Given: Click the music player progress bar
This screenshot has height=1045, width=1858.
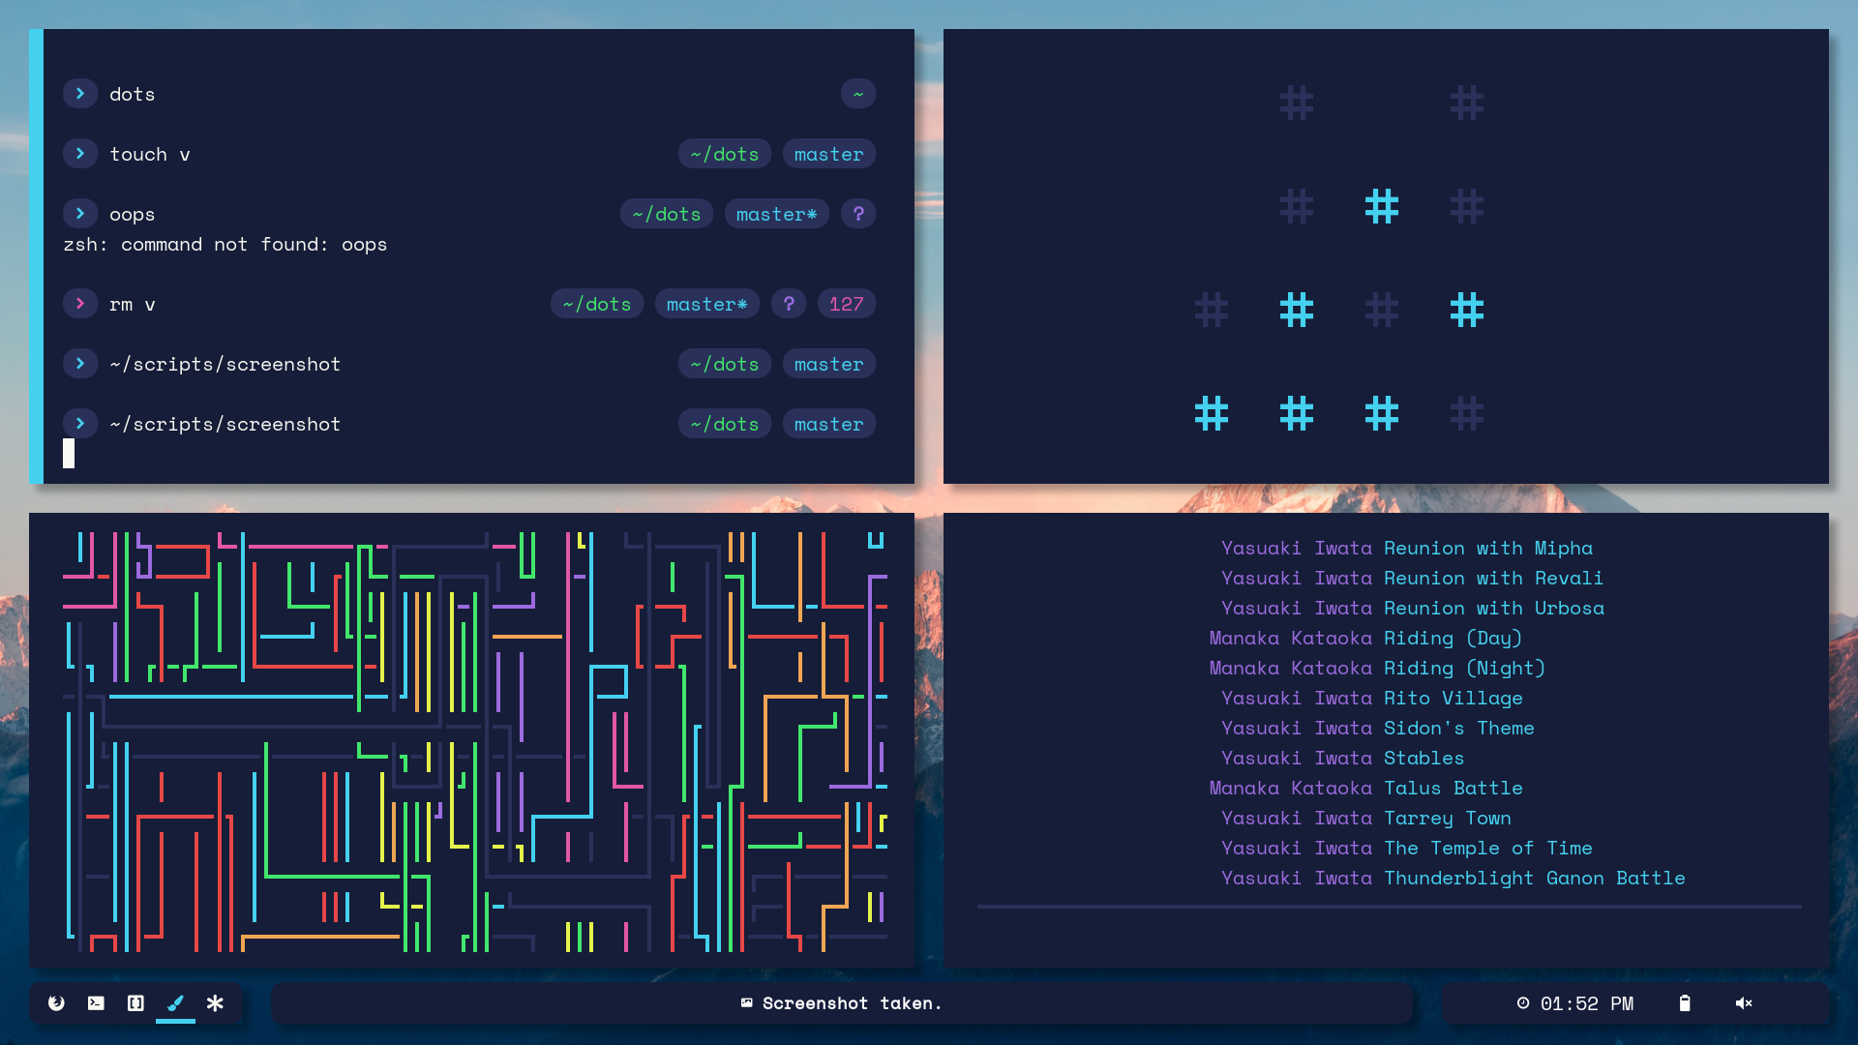Looking at the screenshot, I should click(x=1389, y=907).
